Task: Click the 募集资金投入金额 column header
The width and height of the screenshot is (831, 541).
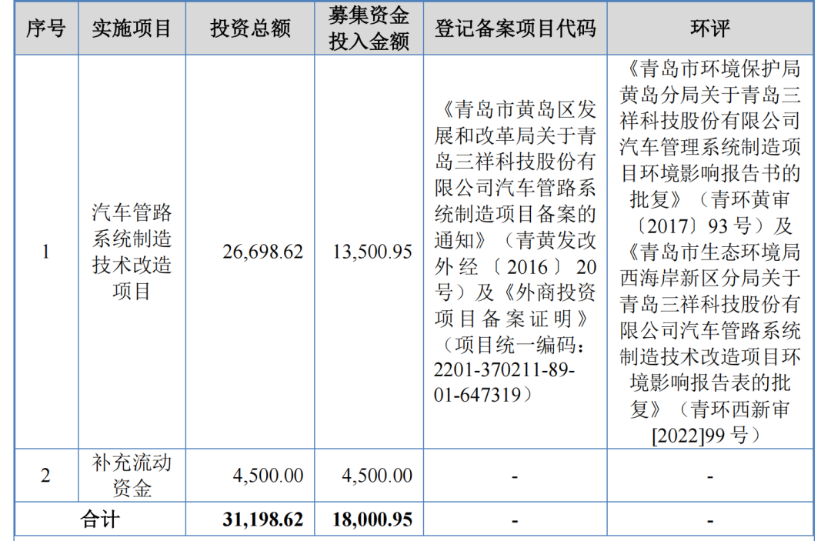Action: 369,28
